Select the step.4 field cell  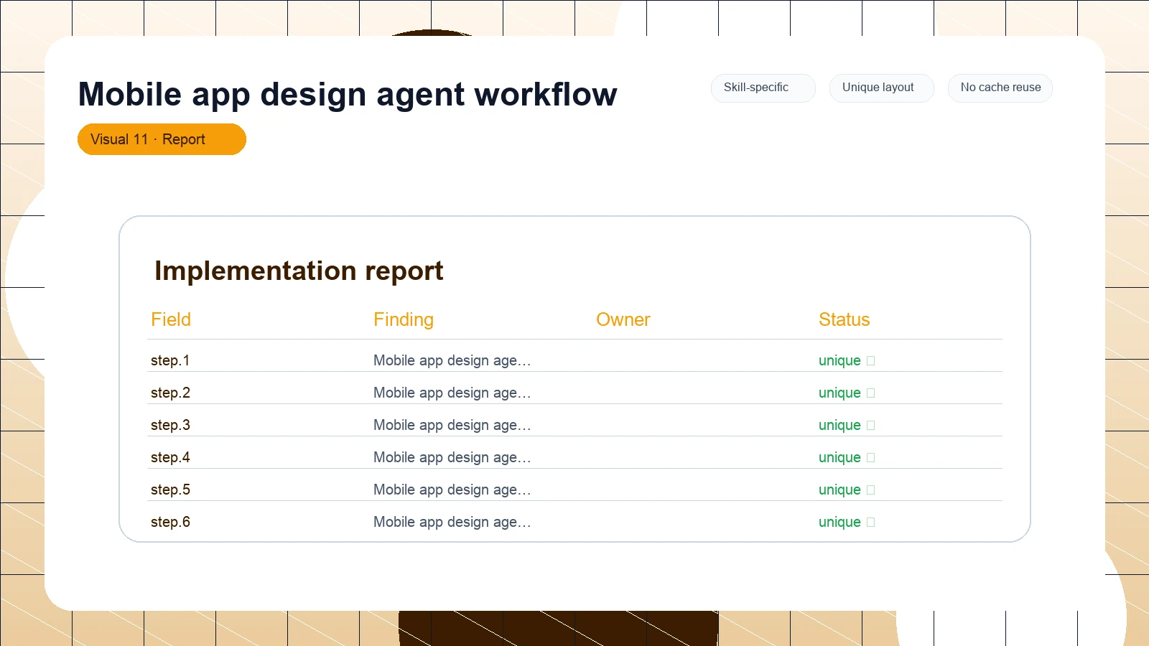(170, 457)
